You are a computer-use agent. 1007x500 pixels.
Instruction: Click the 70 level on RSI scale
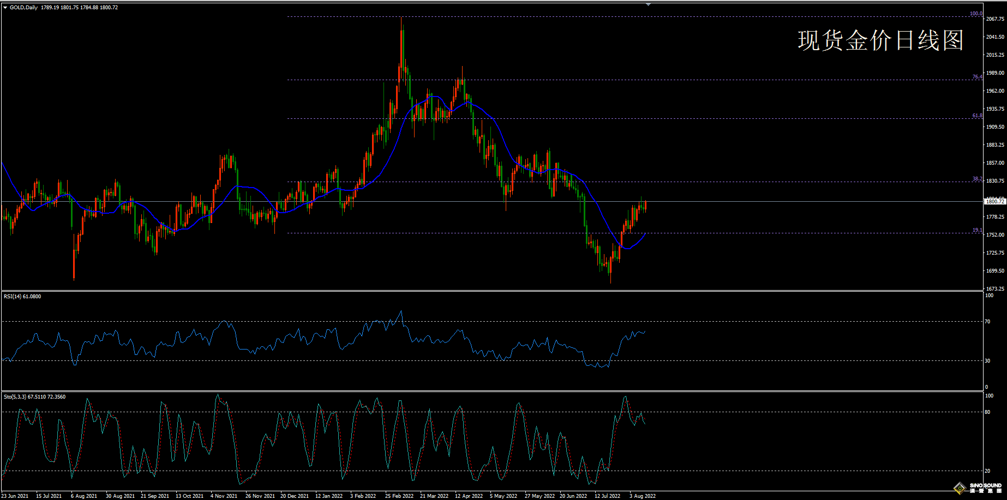pos(988,322)
